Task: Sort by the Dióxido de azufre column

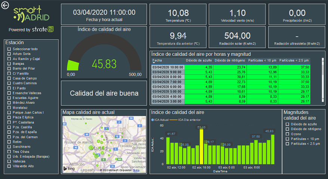Action: point(199,60)
